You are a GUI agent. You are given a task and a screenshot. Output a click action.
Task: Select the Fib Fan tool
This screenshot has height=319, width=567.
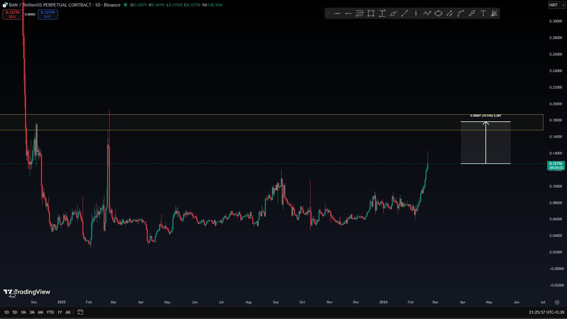pos(494,13)
